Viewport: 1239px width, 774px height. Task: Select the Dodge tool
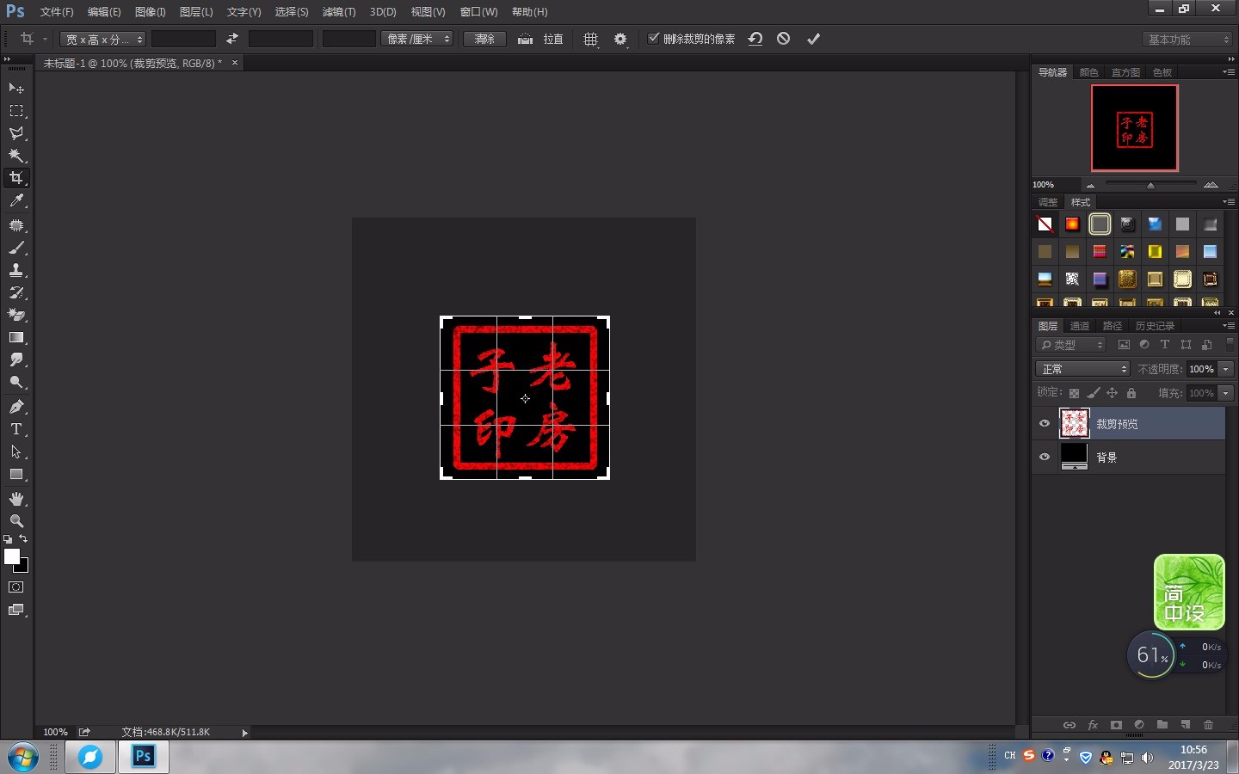pyautogui.click(x=16, y=382)
